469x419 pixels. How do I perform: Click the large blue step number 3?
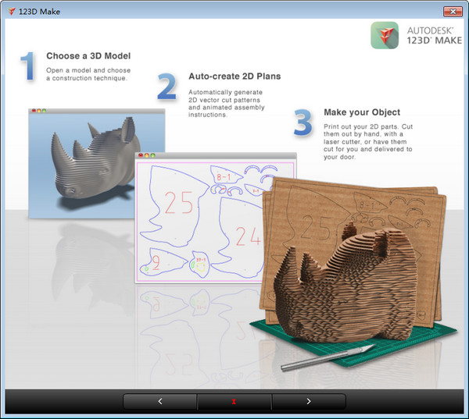pyautogui.click(x=303, y=123)
